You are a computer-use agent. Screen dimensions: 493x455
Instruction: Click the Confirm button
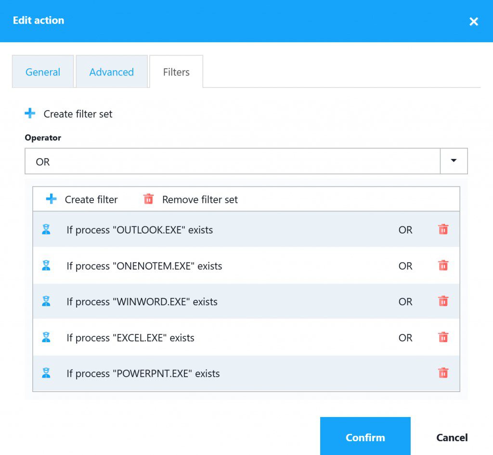pos(365,437)
